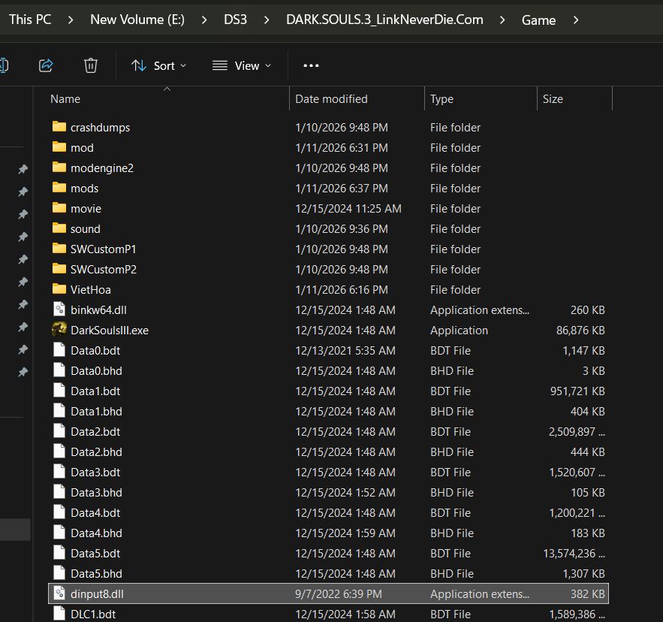Click the Share icon in toolbar

(x=46, y=65)
